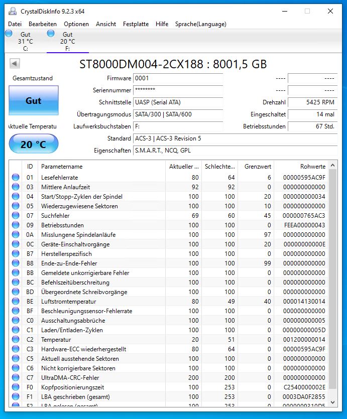Click the status orb for Ausschaltungsabbrüche
This screenshot has height=419, width=347.
[x=16, y=320]
